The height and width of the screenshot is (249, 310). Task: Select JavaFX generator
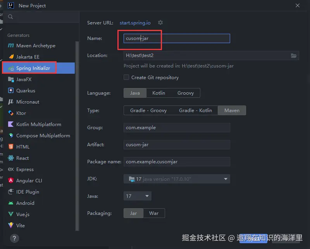click(24, 80)
